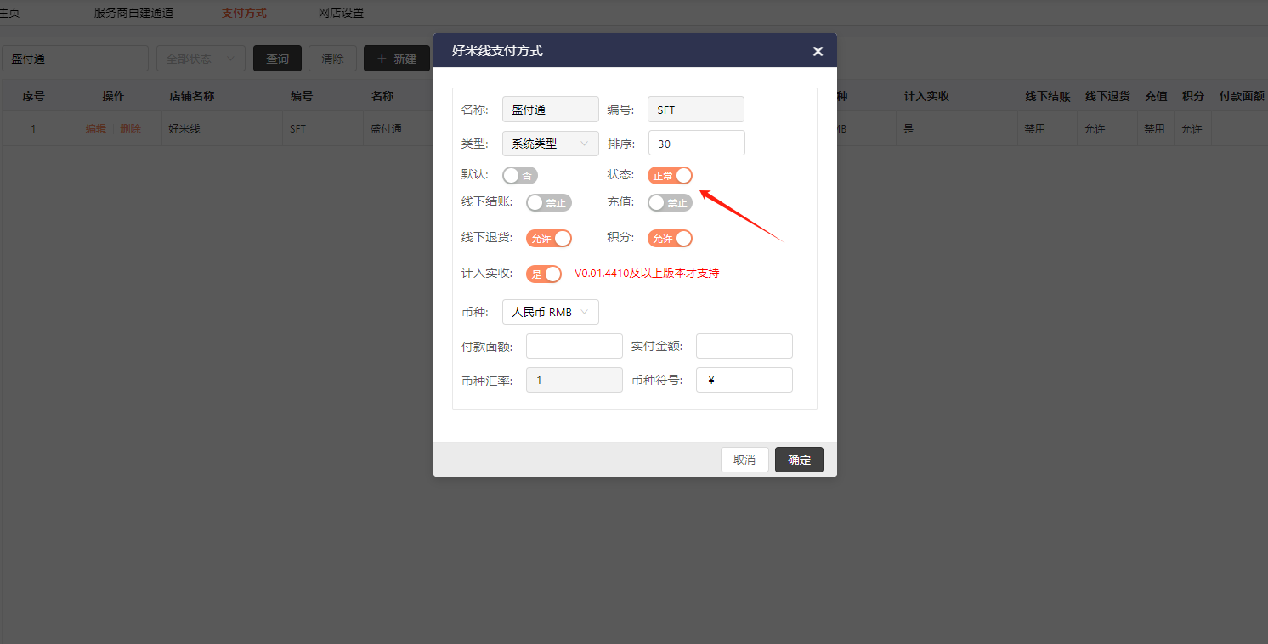Toggle the 默认 switch

tap(520, 175)
